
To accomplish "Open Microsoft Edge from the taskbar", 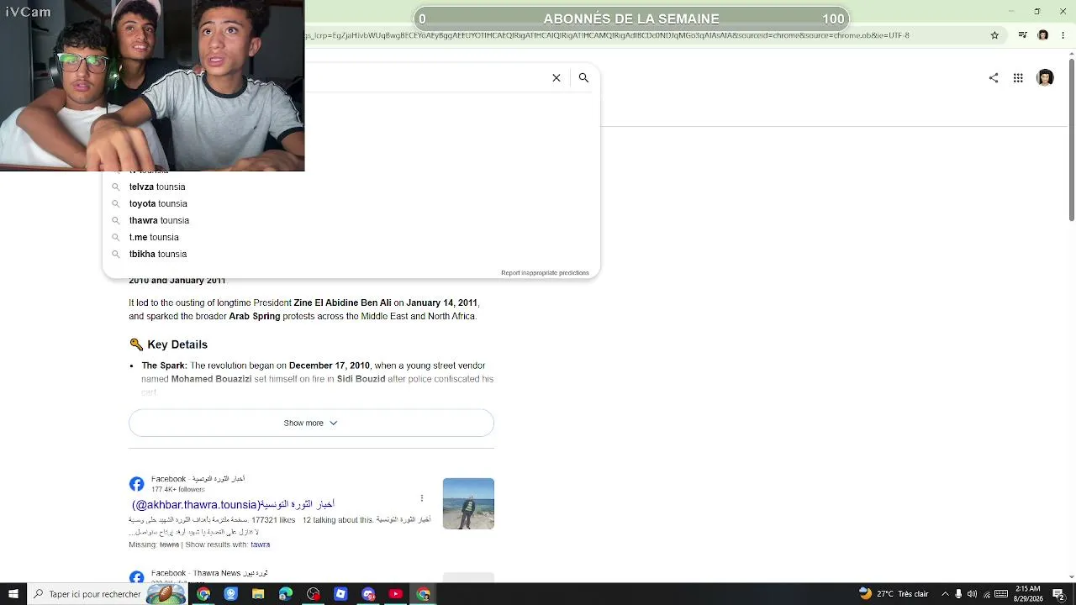I will click(286, 594).
